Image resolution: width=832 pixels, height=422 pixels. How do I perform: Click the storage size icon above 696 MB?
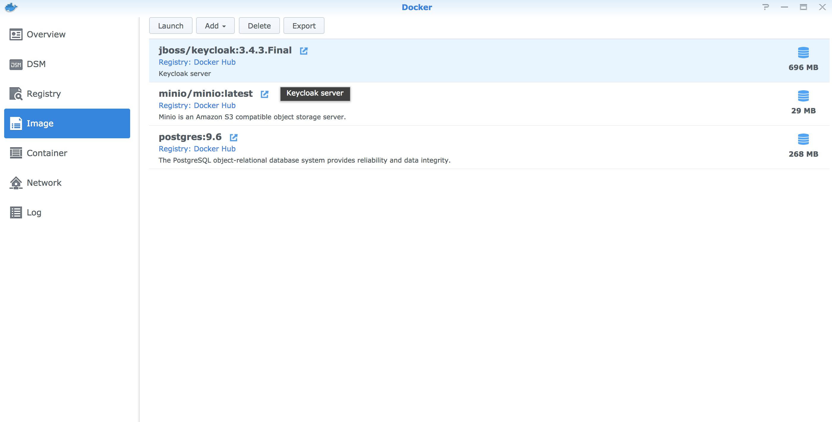(803, 52)
